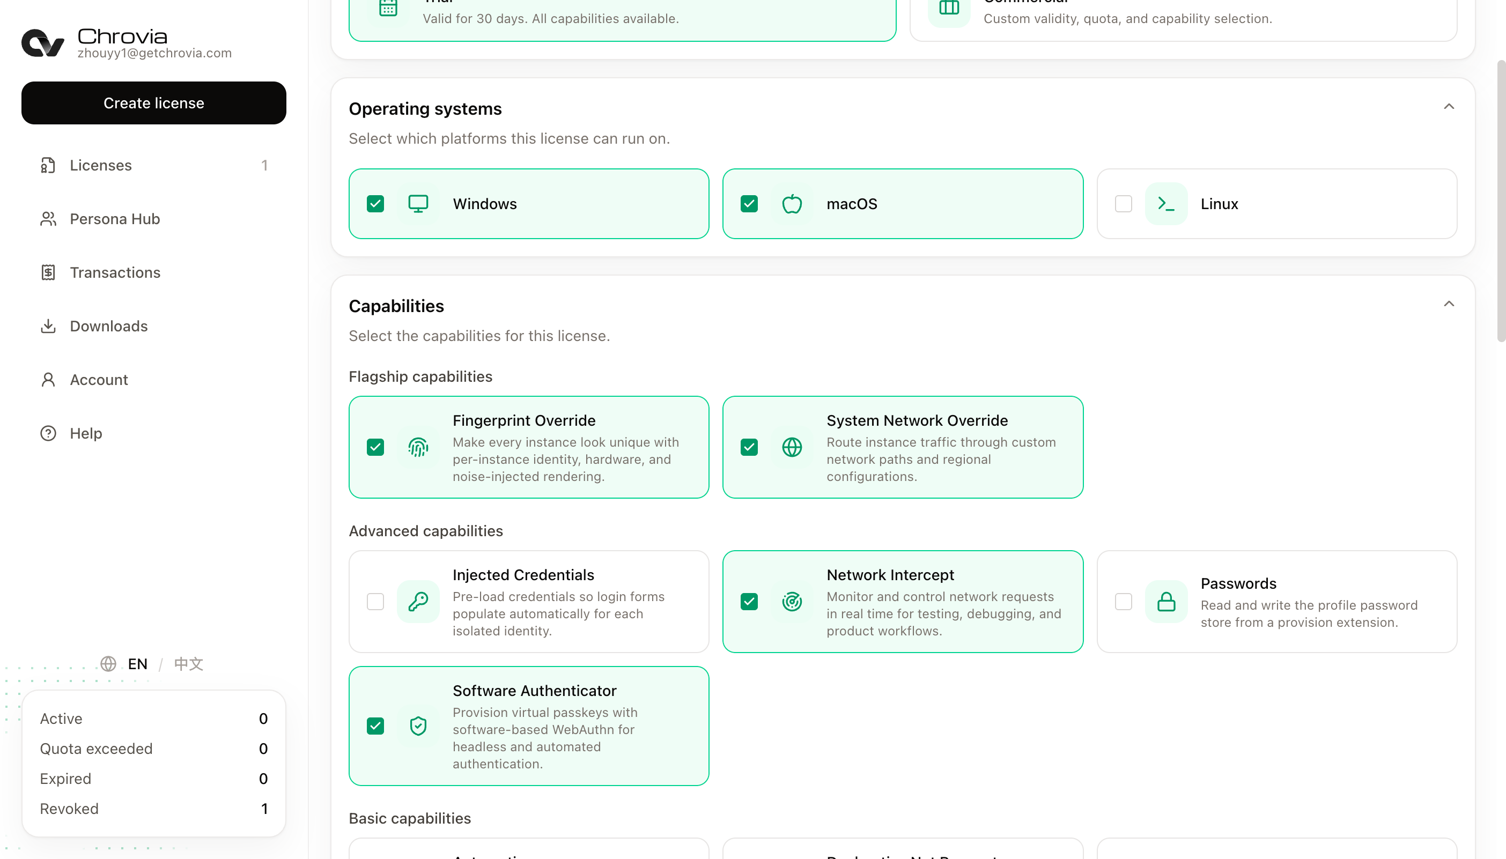Click the System Network Override globe icon
Image resolution: width=1506 pixels, height=859 pixels.
click(x=792, y=447)
